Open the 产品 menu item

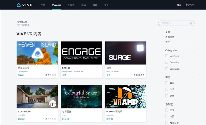tap(43, 5)
